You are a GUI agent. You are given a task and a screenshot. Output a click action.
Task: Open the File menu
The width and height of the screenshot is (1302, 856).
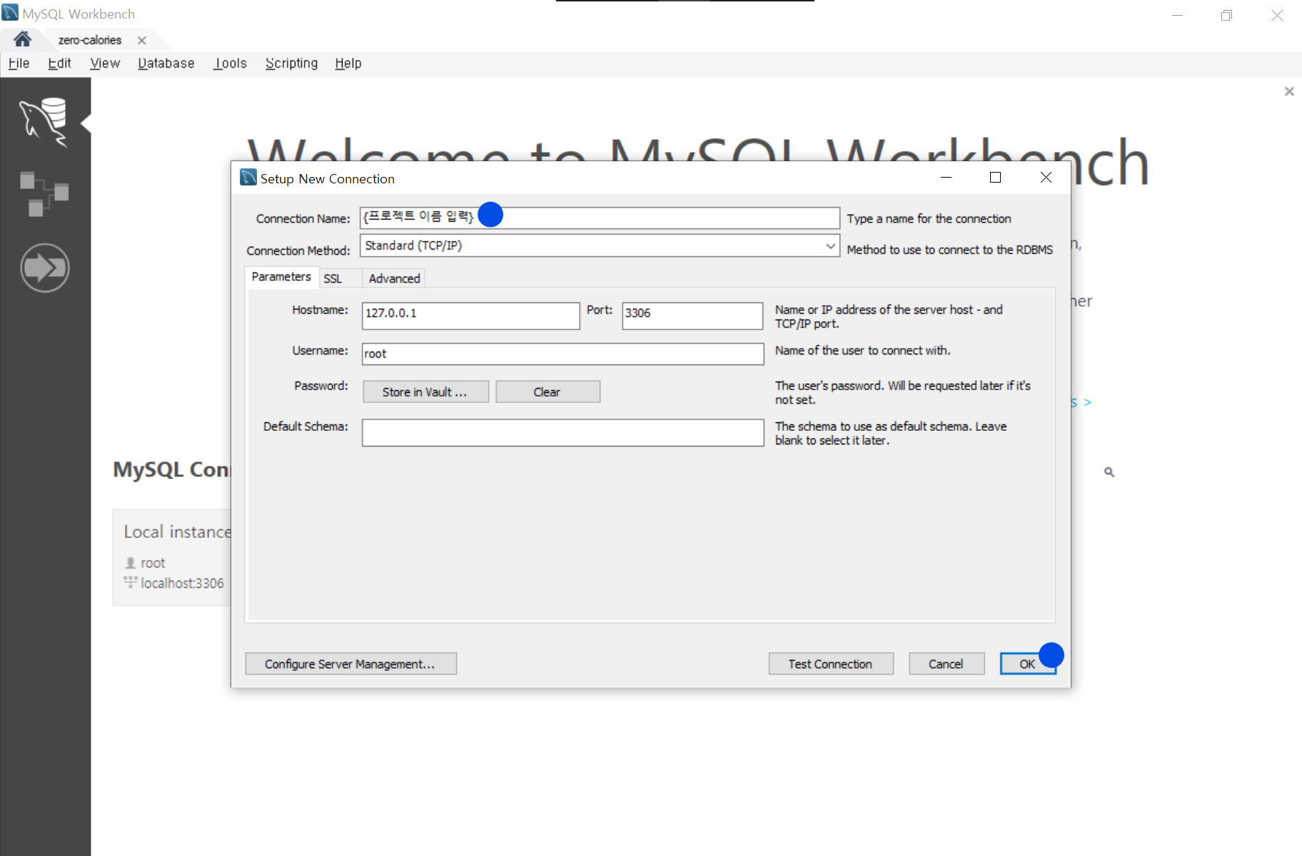tap(19, 63)
